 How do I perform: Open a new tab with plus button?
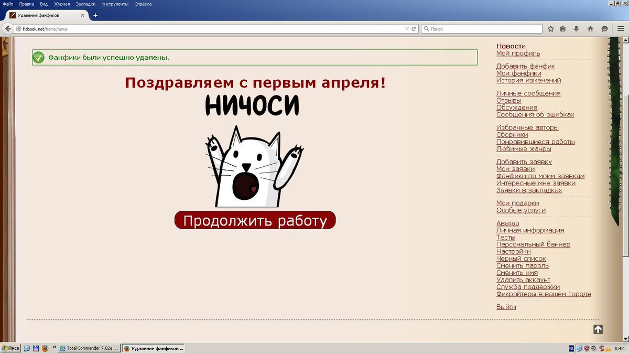click(95, 16)
